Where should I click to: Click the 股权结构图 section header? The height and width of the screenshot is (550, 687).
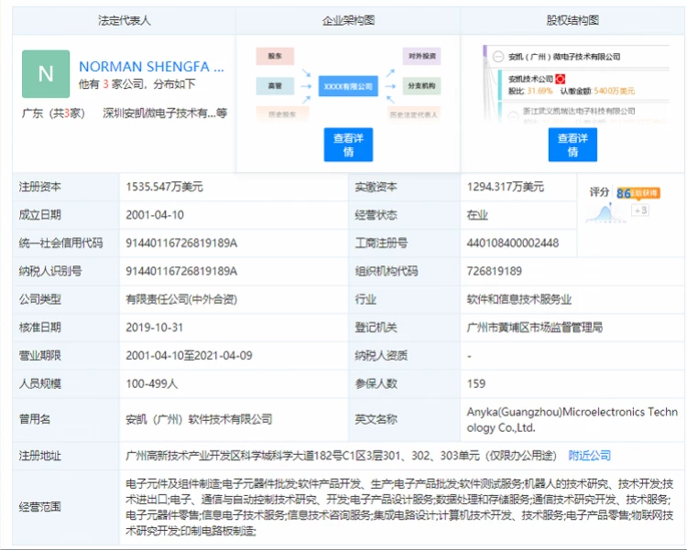point(572,20)
